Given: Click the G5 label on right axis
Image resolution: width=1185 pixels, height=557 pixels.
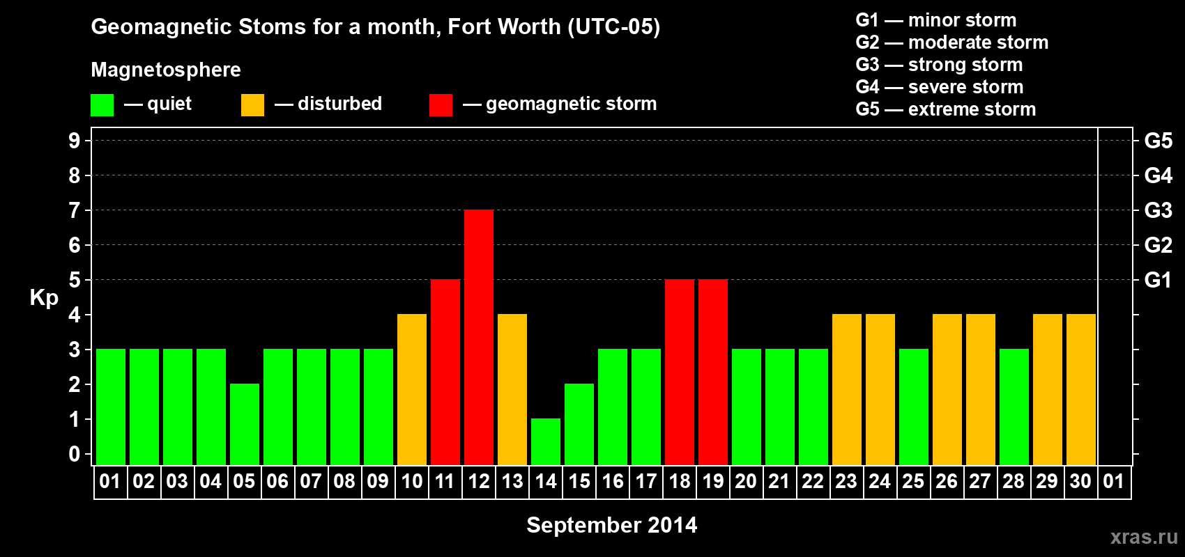Looking at the screenshot, I should (x=1159, y=141).
